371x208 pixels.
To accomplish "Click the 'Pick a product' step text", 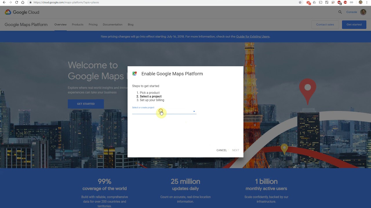I will 150,93.
